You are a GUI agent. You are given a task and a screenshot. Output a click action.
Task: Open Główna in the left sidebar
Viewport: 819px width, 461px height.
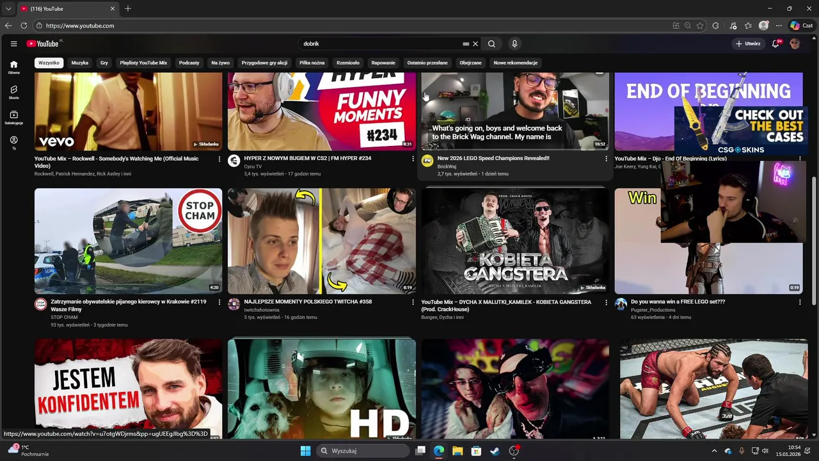13,67
